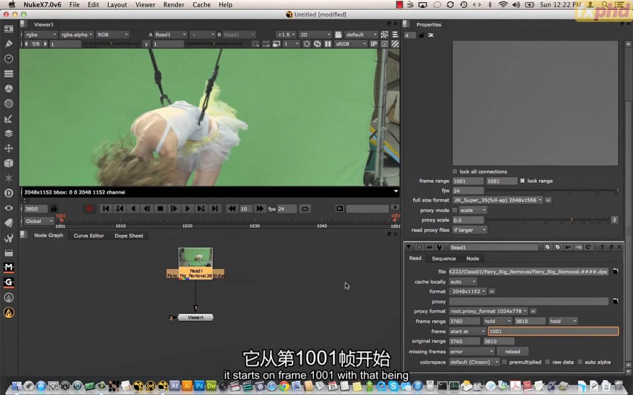Screen dimensions: 633x395
Task: Enable lock all connections checkbox
Action: pyautogui.click(x=455, y=172)
